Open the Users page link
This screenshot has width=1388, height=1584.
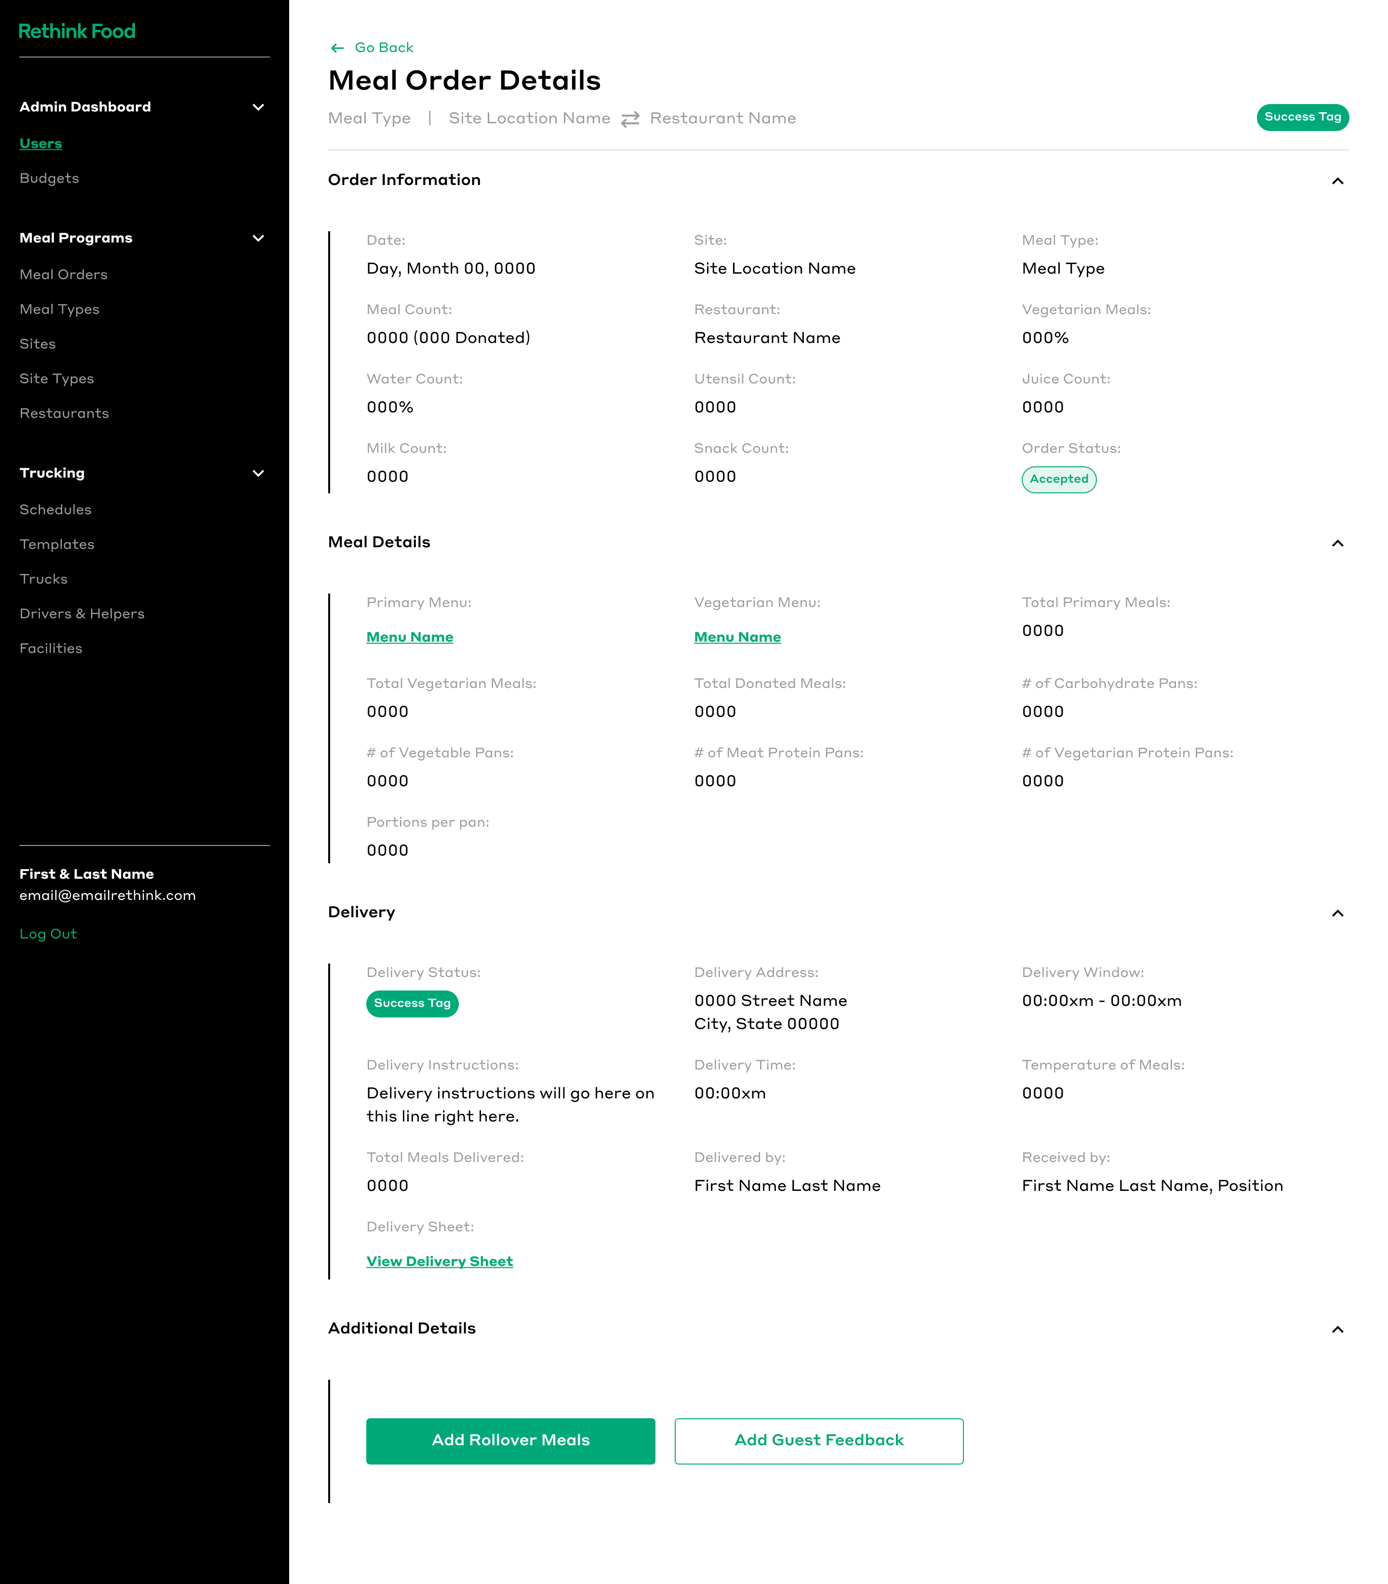40,143
